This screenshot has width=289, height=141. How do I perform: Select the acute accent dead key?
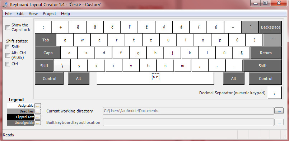point(250,27)
